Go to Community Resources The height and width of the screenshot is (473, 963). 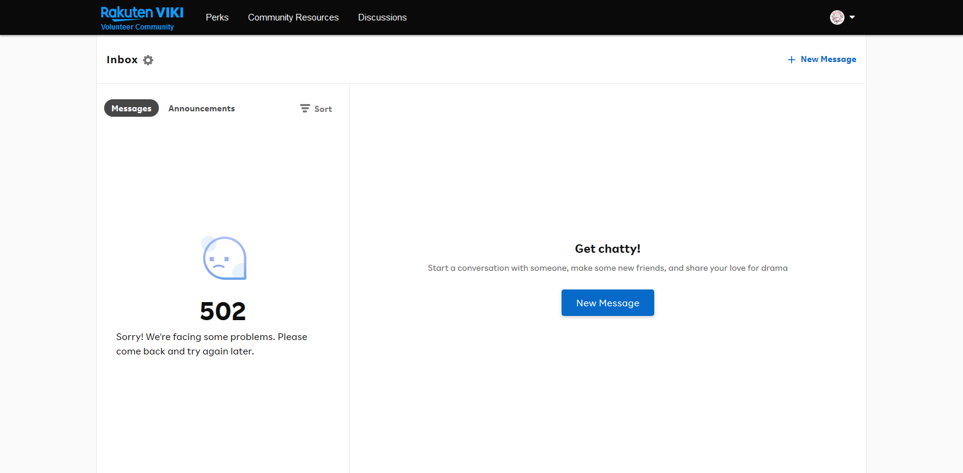click(293, 17)
